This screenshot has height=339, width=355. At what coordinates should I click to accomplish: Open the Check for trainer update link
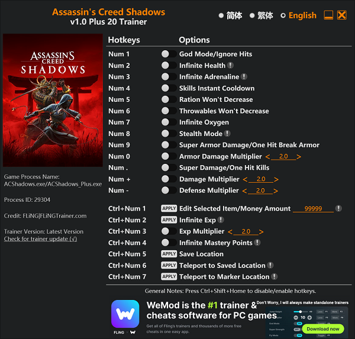pyautogui.click(x=40, y=239)
